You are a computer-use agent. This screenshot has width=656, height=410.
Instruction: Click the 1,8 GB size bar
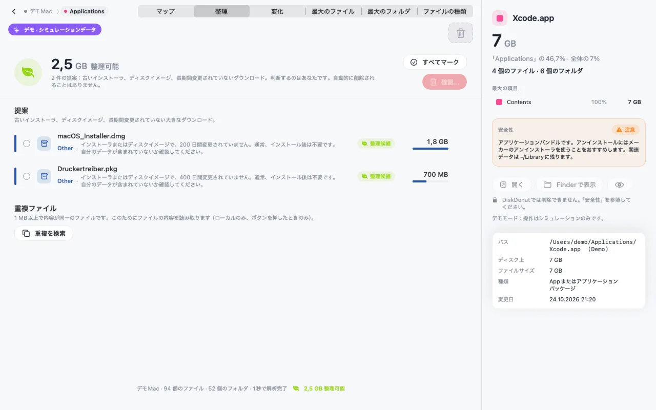[x=430, y=149]
